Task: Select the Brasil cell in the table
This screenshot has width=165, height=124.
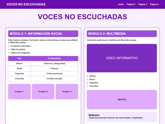Action: 19,69
